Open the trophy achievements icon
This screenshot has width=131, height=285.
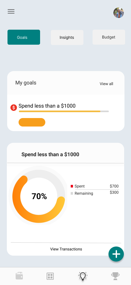click(x=115, y=276)
